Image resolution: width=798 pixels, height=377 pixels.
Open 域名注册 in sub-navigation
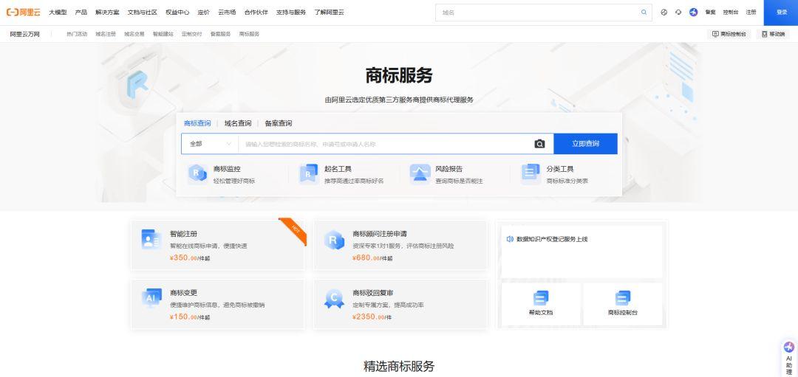(x=106, y=34)
